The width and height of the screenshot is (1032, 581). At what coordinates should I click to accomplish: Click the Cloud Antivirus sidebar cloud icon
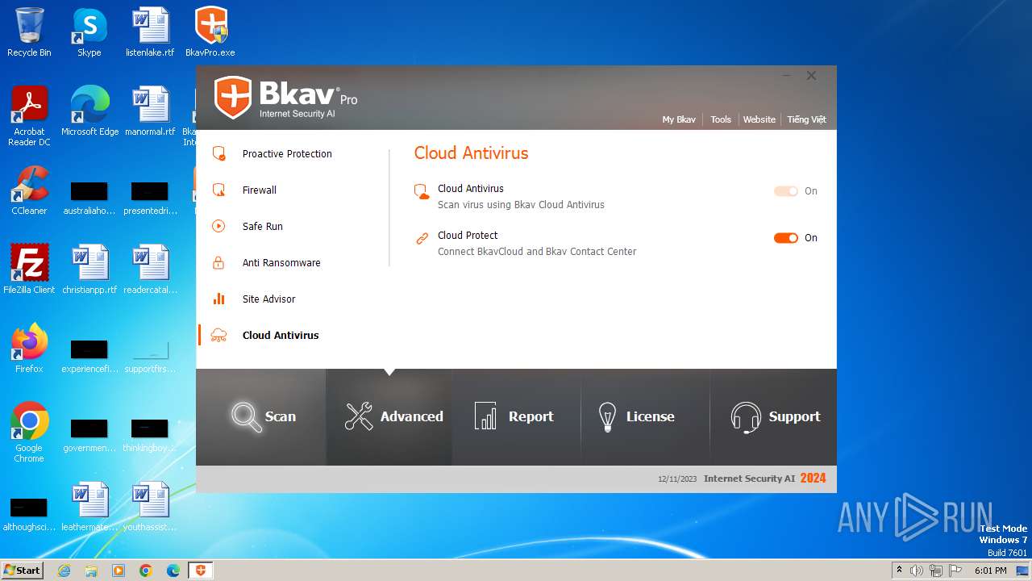(x=218, y=335)
